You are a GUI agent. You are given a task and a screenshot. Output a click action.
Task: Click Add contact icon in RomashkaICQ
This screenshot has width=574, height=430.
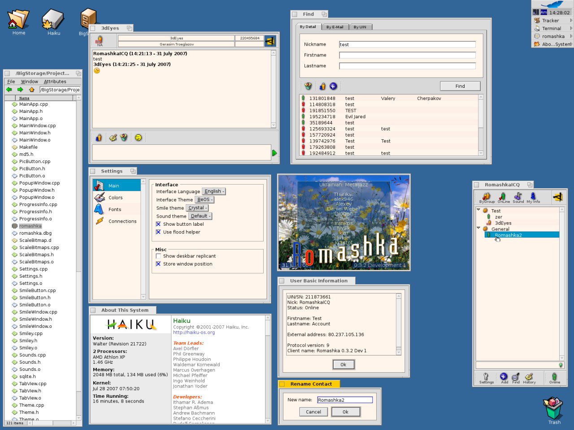[x=504, y=378]
